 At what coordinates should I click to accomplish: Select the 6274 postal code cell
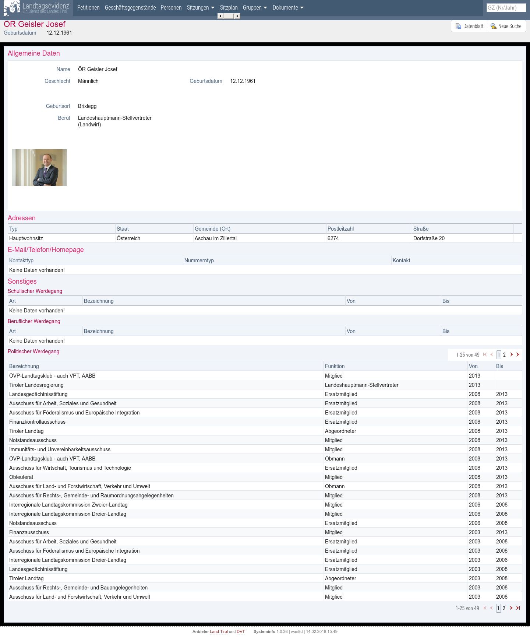click(369, 238)
